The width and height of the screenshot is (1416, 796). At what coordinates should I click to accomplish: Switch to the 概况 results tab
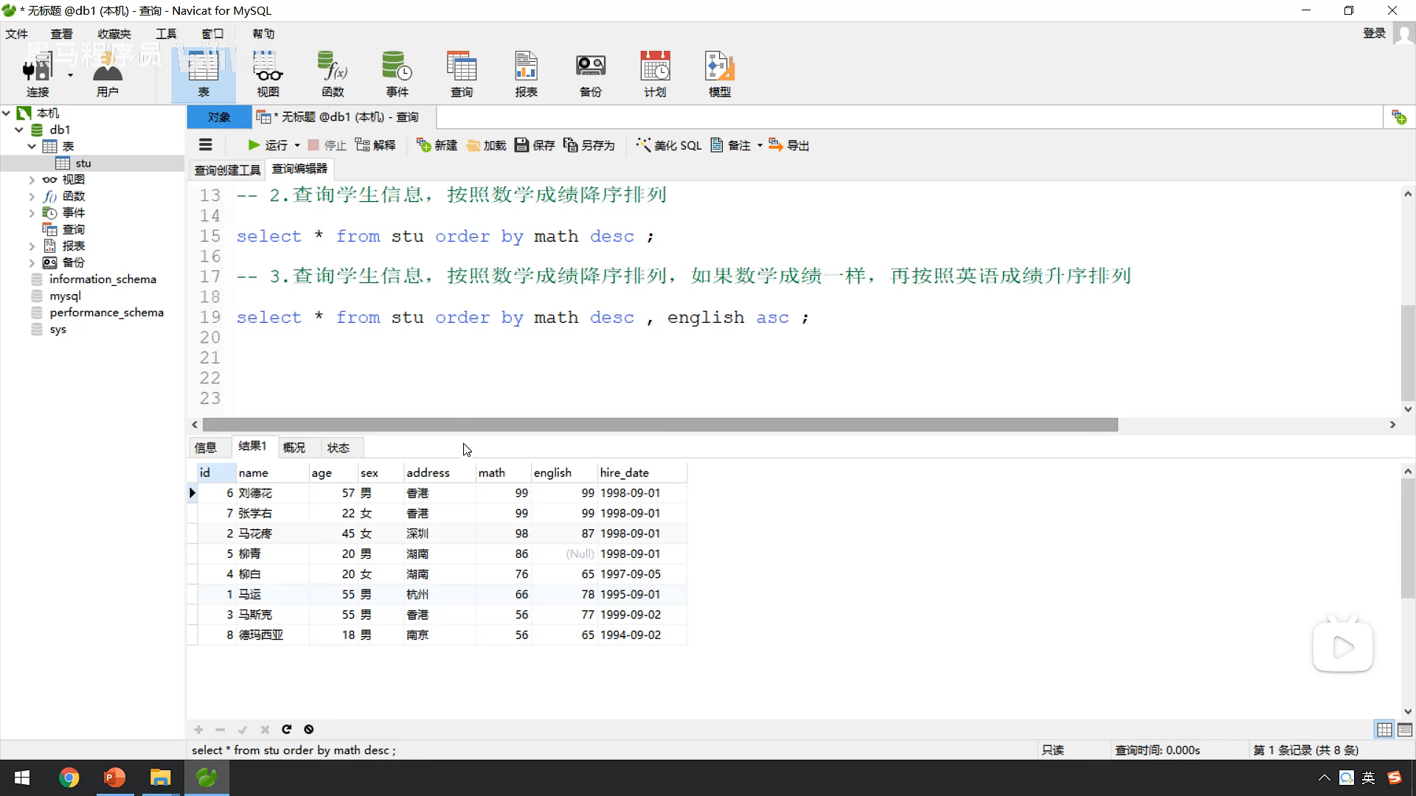point(294,447)
